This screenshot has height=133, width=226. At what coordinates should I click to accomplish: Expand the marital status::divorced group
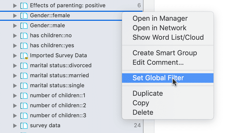[x=15, y=65]
